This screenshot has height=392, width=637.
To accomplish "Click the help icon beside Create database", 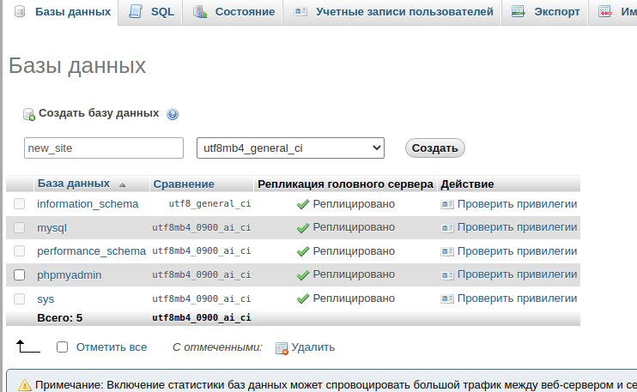I will pos(173,114).
